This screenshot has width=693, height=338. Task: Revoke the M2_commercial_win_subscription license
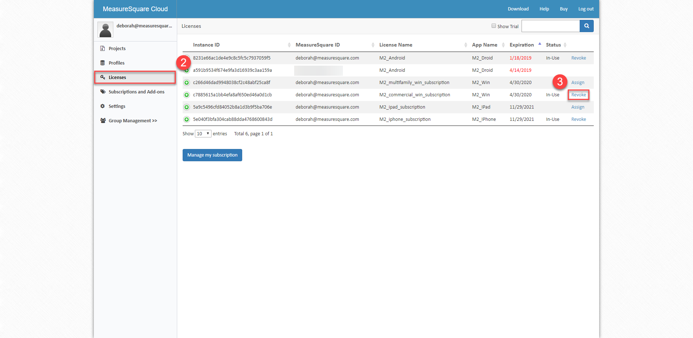pos(579,95)
